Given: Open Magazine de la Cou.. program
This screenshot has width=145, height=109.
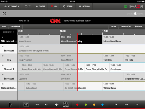Looking at the screenshot, I should click(x=134, y=77).
